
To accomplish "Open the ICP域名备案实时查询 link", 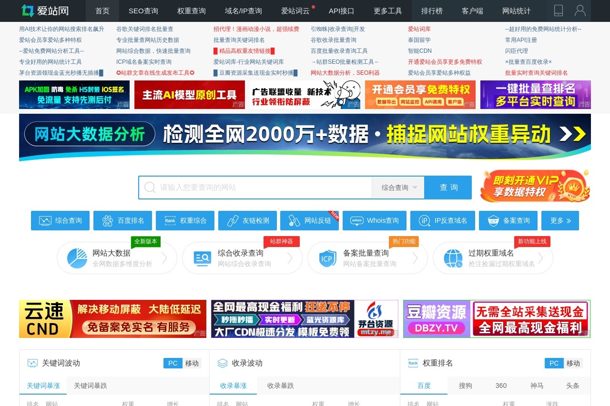I will [x=144, y=62].
